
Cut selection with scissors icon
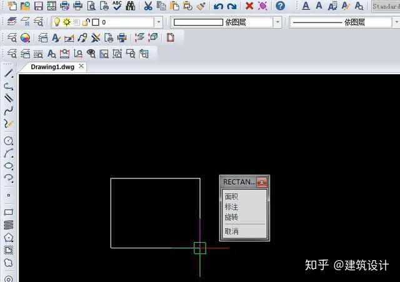coord(148,6)
